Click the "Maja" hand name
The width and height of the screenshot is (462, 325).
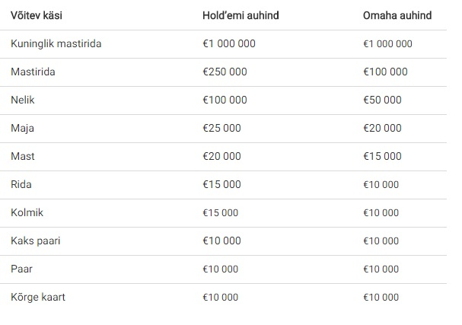[22, 129]
